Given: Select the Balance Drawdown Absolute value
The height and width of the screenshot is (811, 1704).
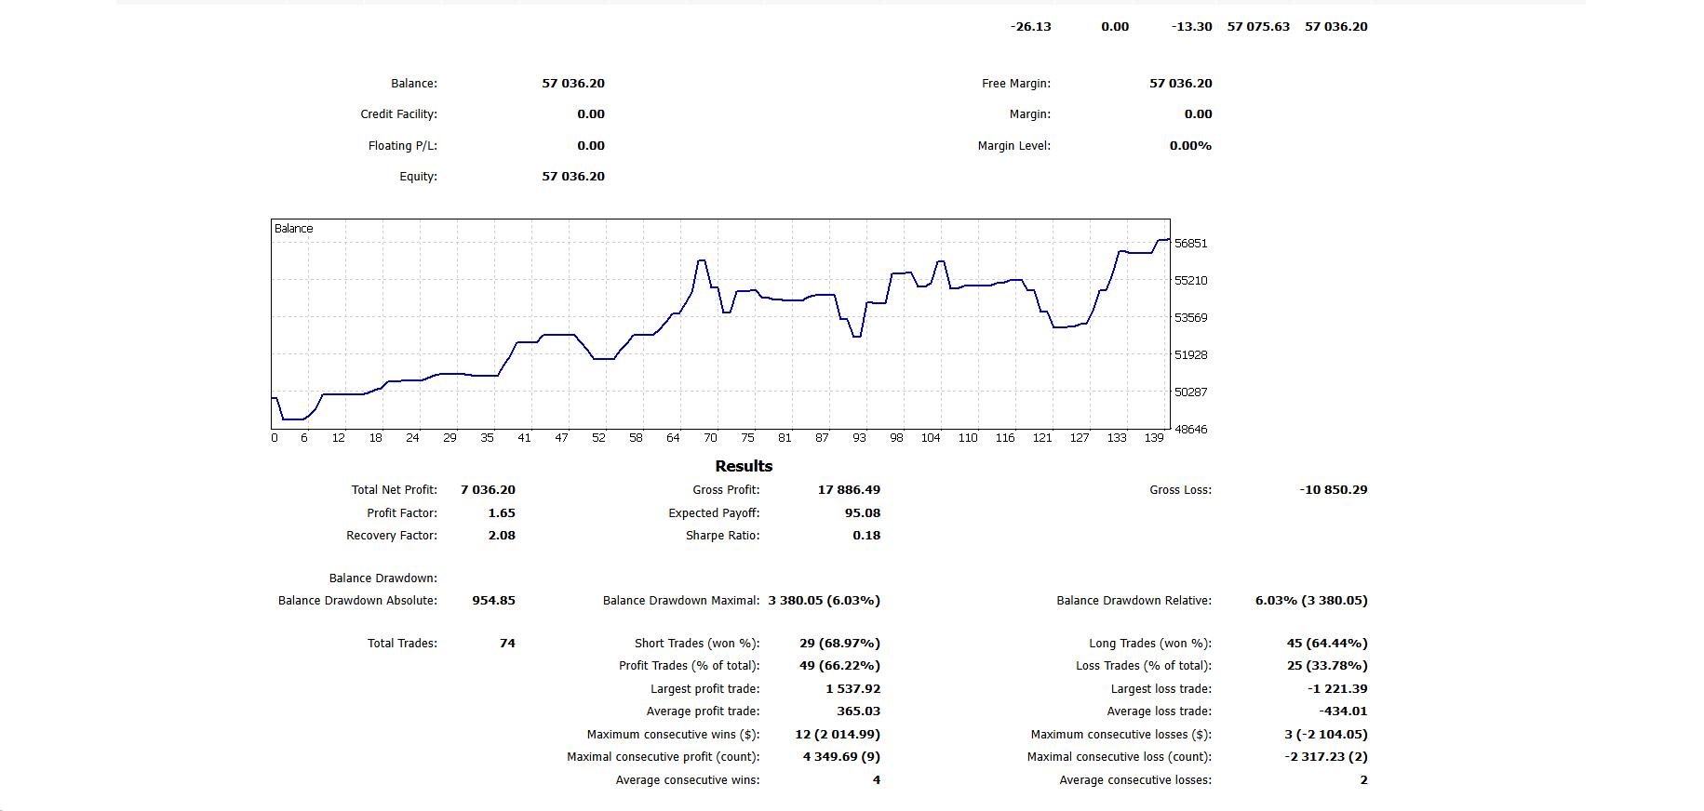Looking at the screenshot, I should (x=493, y=601).
